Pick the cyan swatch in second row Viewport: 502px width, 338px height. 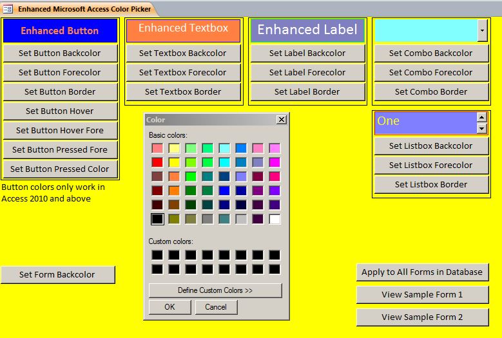click(224, 162)
